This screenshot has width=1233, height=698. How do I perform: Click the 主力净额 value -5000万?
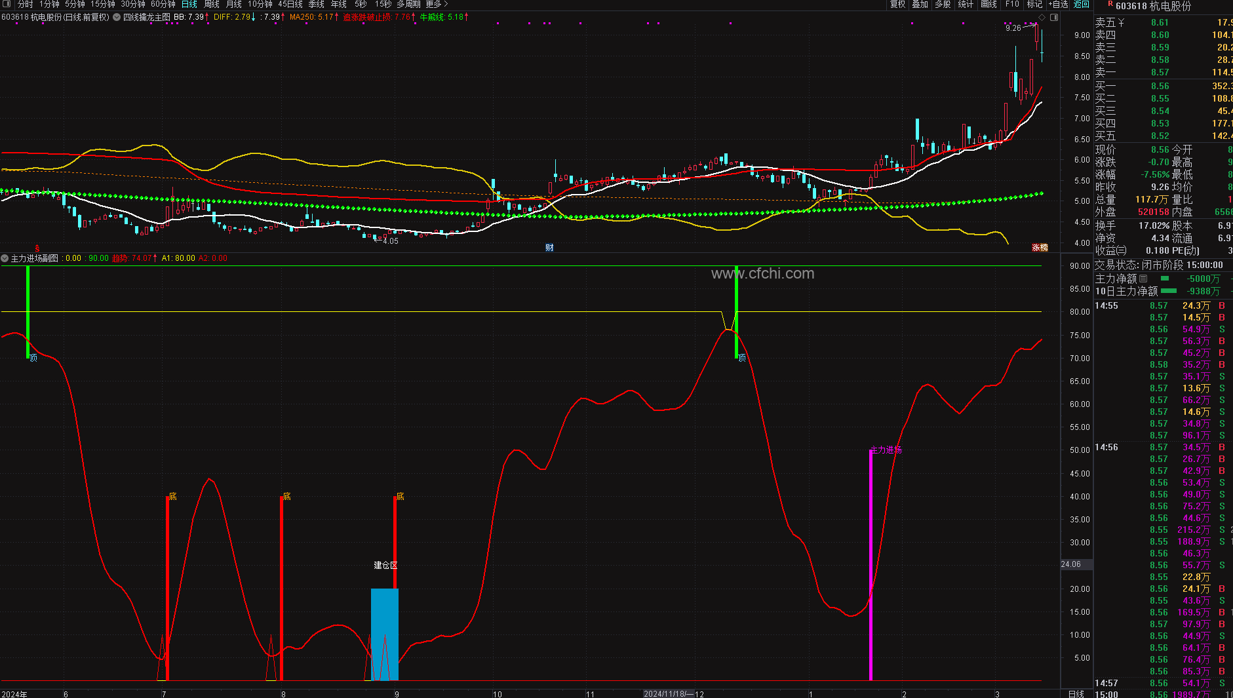1203,279
